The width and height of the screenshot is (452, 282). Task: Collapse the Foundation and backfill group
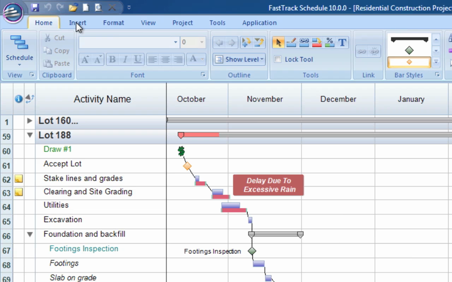click(30, 234)
